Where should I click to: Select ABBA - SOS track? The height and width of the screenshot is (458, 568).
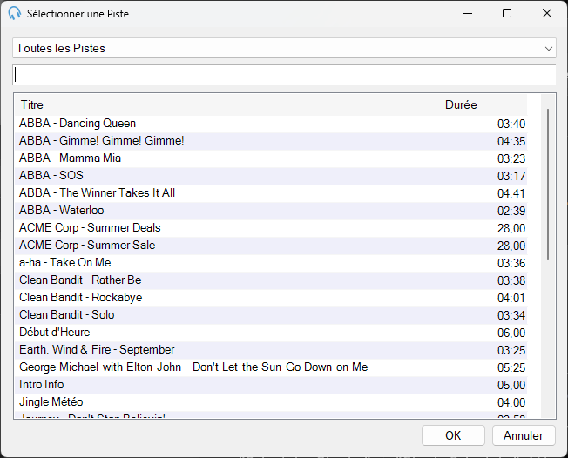pyautogui.click(x=271, y=176)
